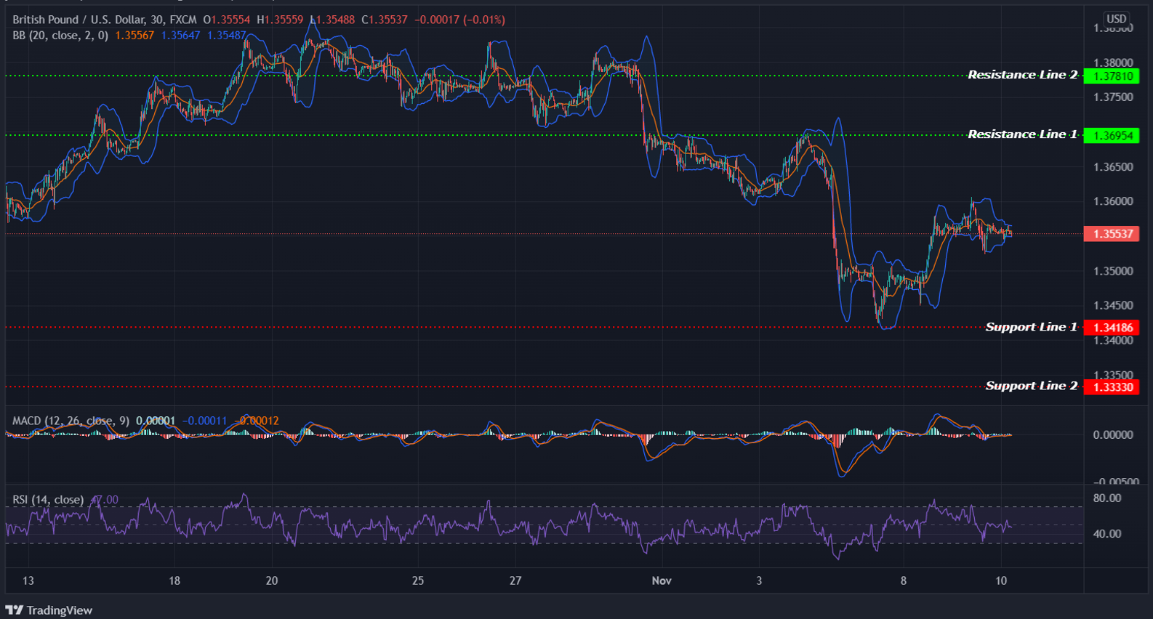Click the 1.36500 price scale label
Image resolution: width=1153 pixels, height=619 pixels.
tap(1113, 167)
